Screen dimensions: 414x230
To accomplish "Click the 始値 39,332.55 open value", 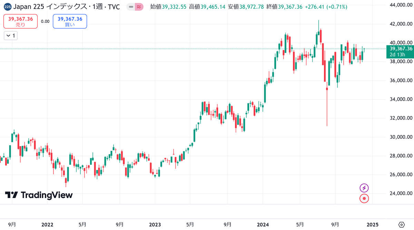I will click(169, 7).
